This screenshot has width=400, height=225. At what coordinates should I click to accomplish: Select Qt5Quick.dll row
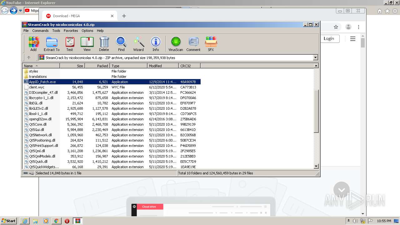tap(112, 162)
